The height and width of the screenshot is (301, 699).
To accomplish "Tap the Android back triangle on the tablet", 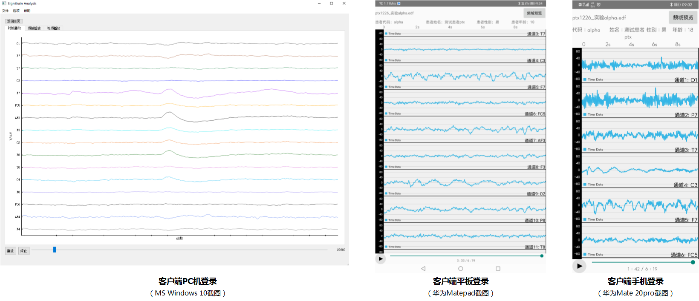I will pos(423,268).
